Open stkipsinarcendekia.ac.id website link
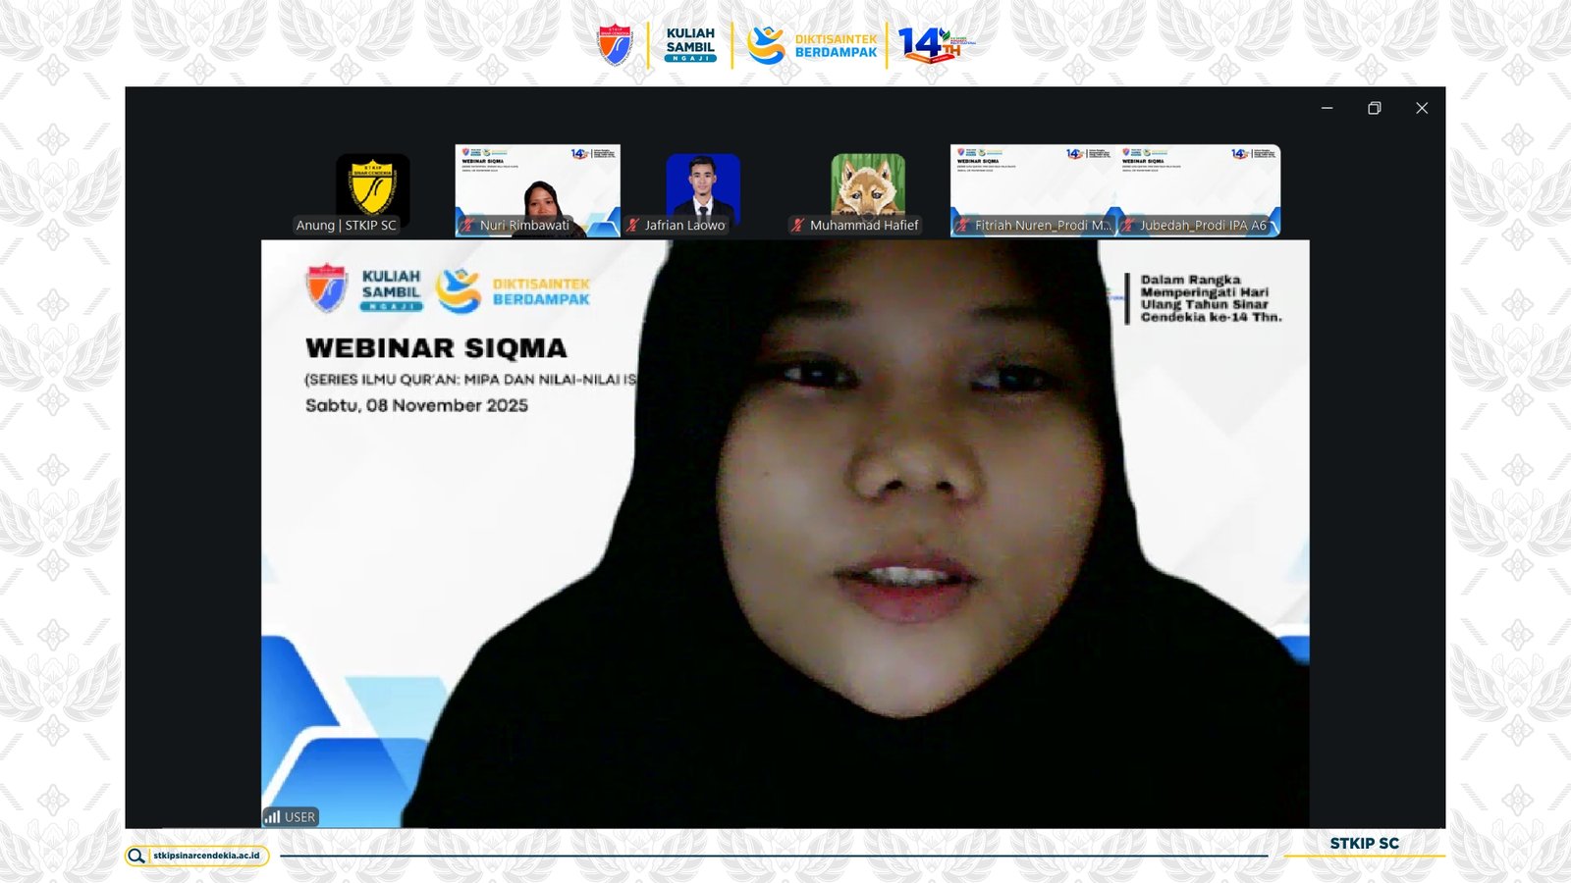The width and height of the screenshot is (1571, 883). point(206,856)
